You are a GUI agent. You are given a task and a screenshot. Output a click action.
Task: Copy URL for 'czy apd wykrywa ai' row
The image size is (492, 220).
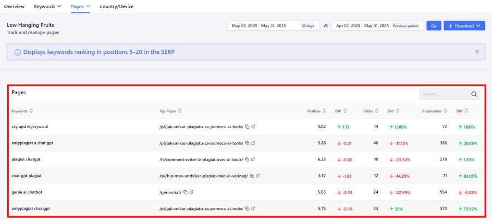[247, 127]
